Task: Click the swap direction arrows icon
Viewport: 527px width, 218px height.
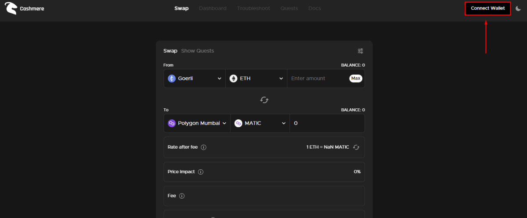Action: point(264,100)
